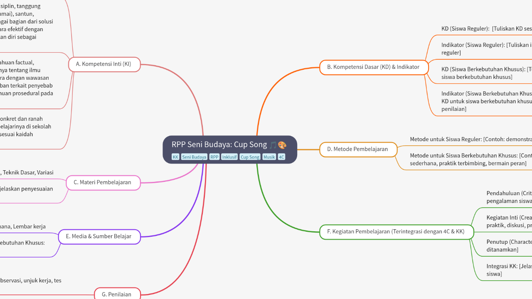Select the 'Kegiatan Inti (Crea' child node

click(x=509, y=221)
